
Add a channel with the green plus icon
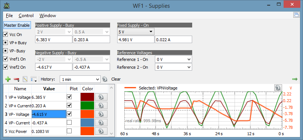pos(8,79)
